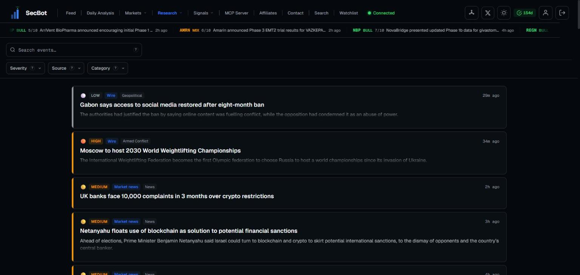
Task: Click into the Search events field
Action: coord(74,50)
